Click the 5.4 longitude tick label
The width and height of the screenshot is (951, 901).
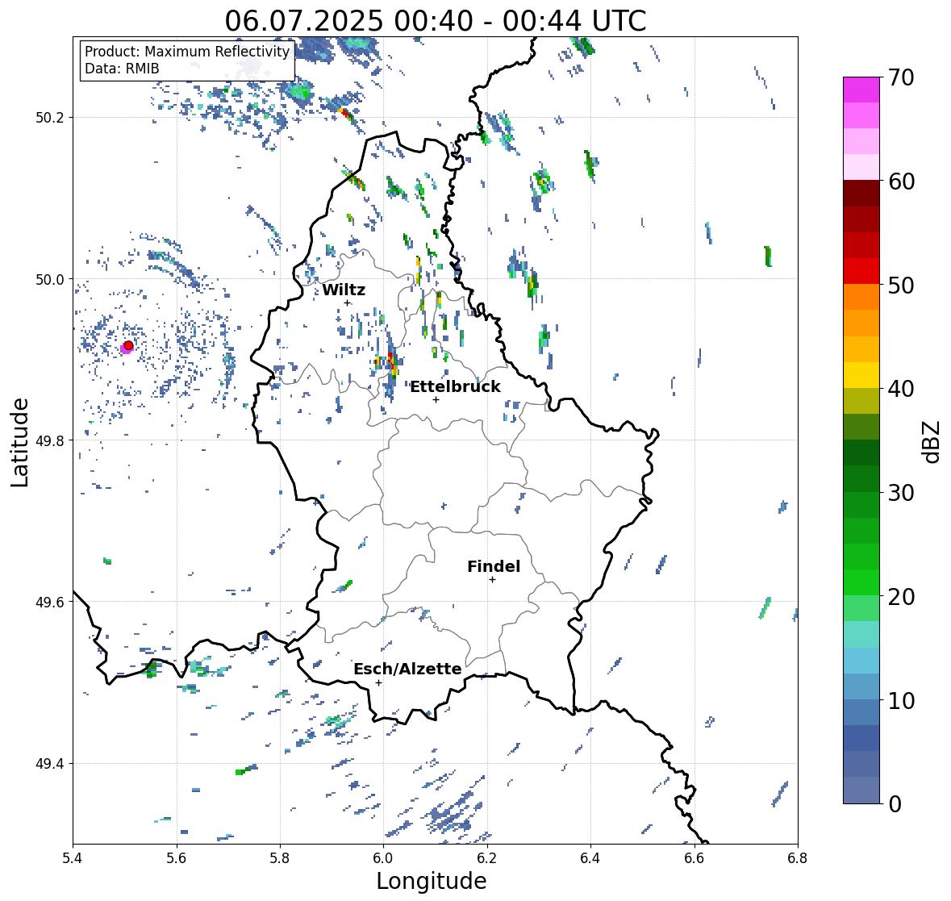[73, 858]
